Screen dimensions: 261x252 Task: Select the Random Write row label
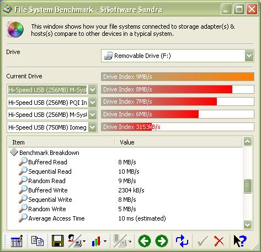[47, 209]
